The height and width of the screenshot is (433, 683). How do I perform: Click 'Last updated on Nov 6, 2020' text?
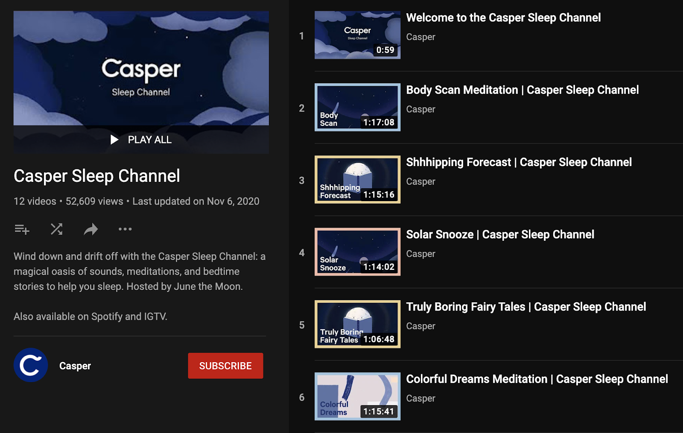click(196, 201)
